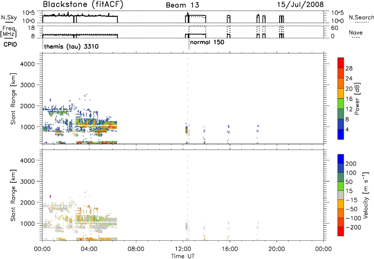
Task: Click the 'themis (tau) 3310' CPID text
Action: [72, 46]
